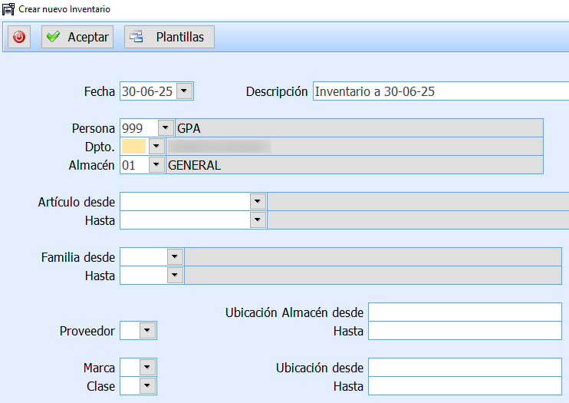Open the Artículo Hasta dropdown
Image resolution: width=569 pixels, height=403 pixels.
(x=257, y=220)
